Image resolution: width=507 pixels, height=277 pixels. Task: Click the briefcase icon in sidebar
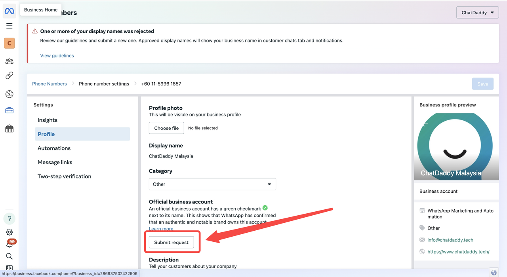click(x=10, y=111)
